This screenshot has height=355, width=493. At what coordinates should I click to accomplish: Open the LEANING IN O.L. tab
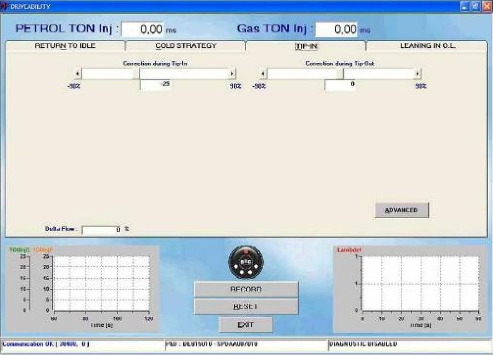tap(427, 46)
